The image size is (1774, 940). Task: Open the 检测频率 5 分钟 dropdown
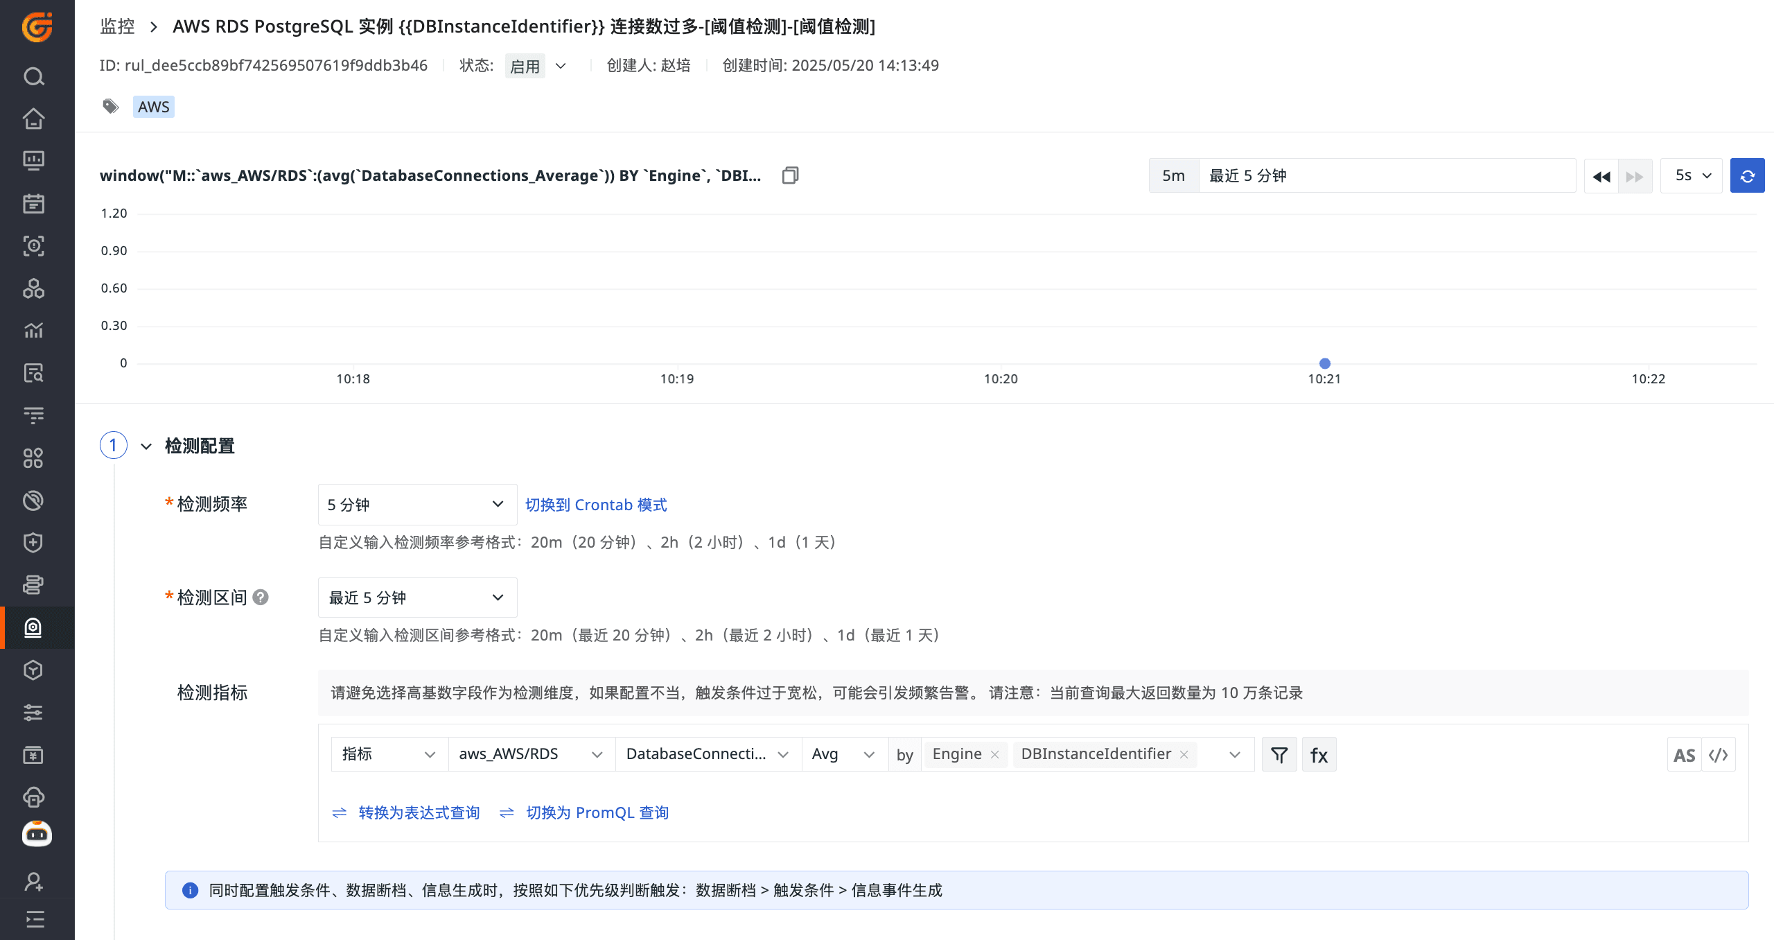coord(417,505)
